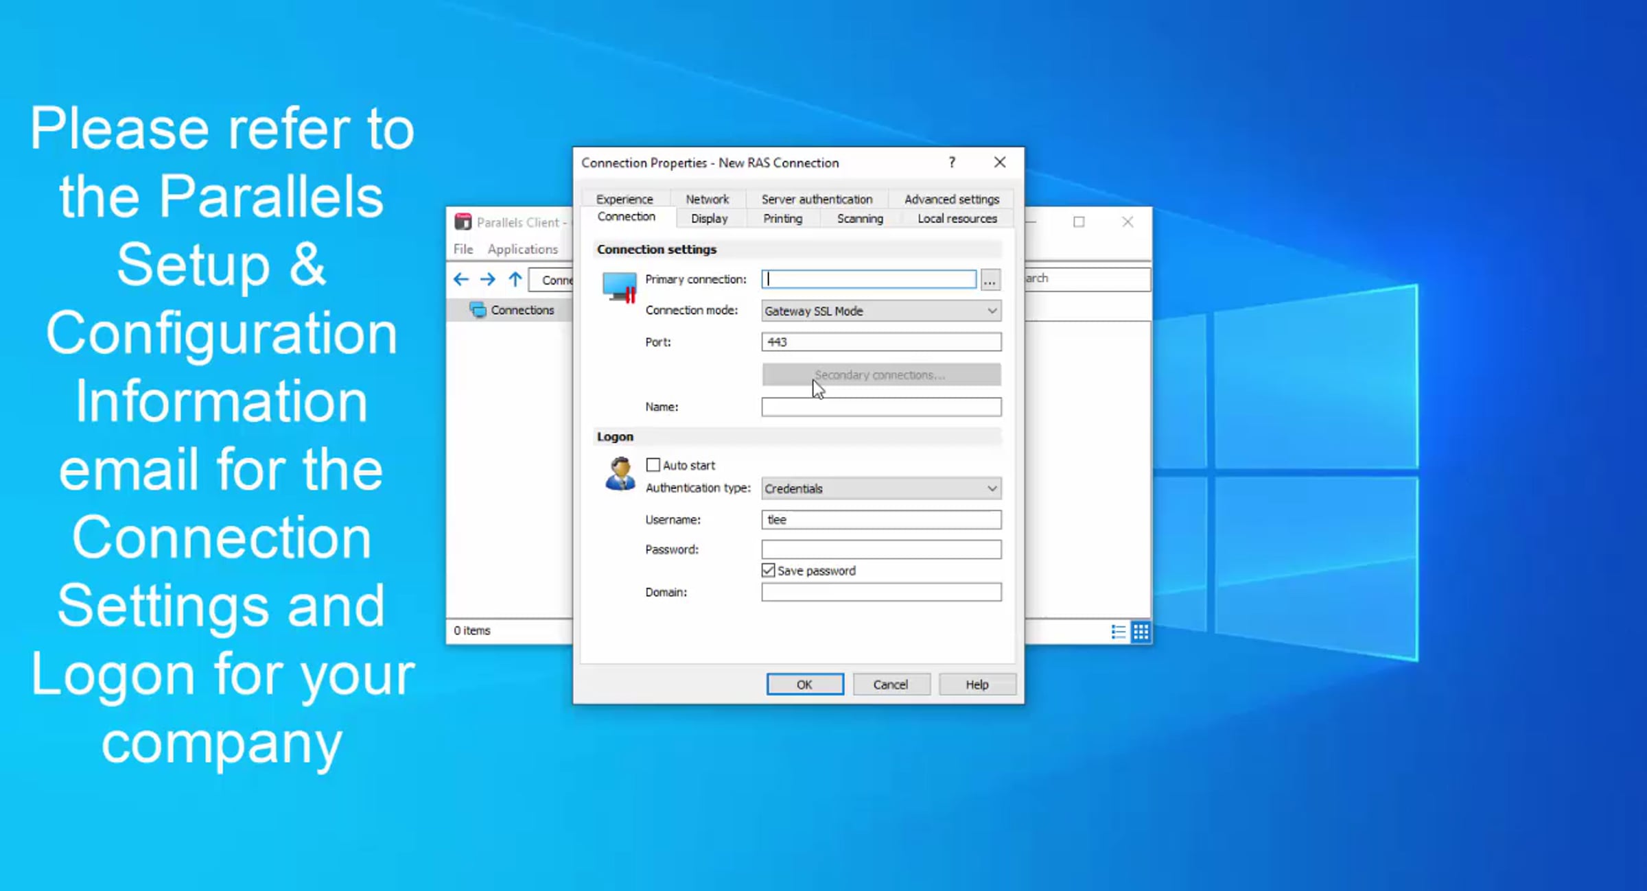This screenshot has height=891, width=1647.
Task: Click the up arrow in Parallels Client
Action: tap(515, 279)
